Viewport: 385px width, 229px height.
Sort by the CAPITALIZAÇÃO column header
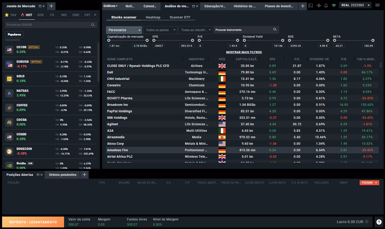click(247, 59)
